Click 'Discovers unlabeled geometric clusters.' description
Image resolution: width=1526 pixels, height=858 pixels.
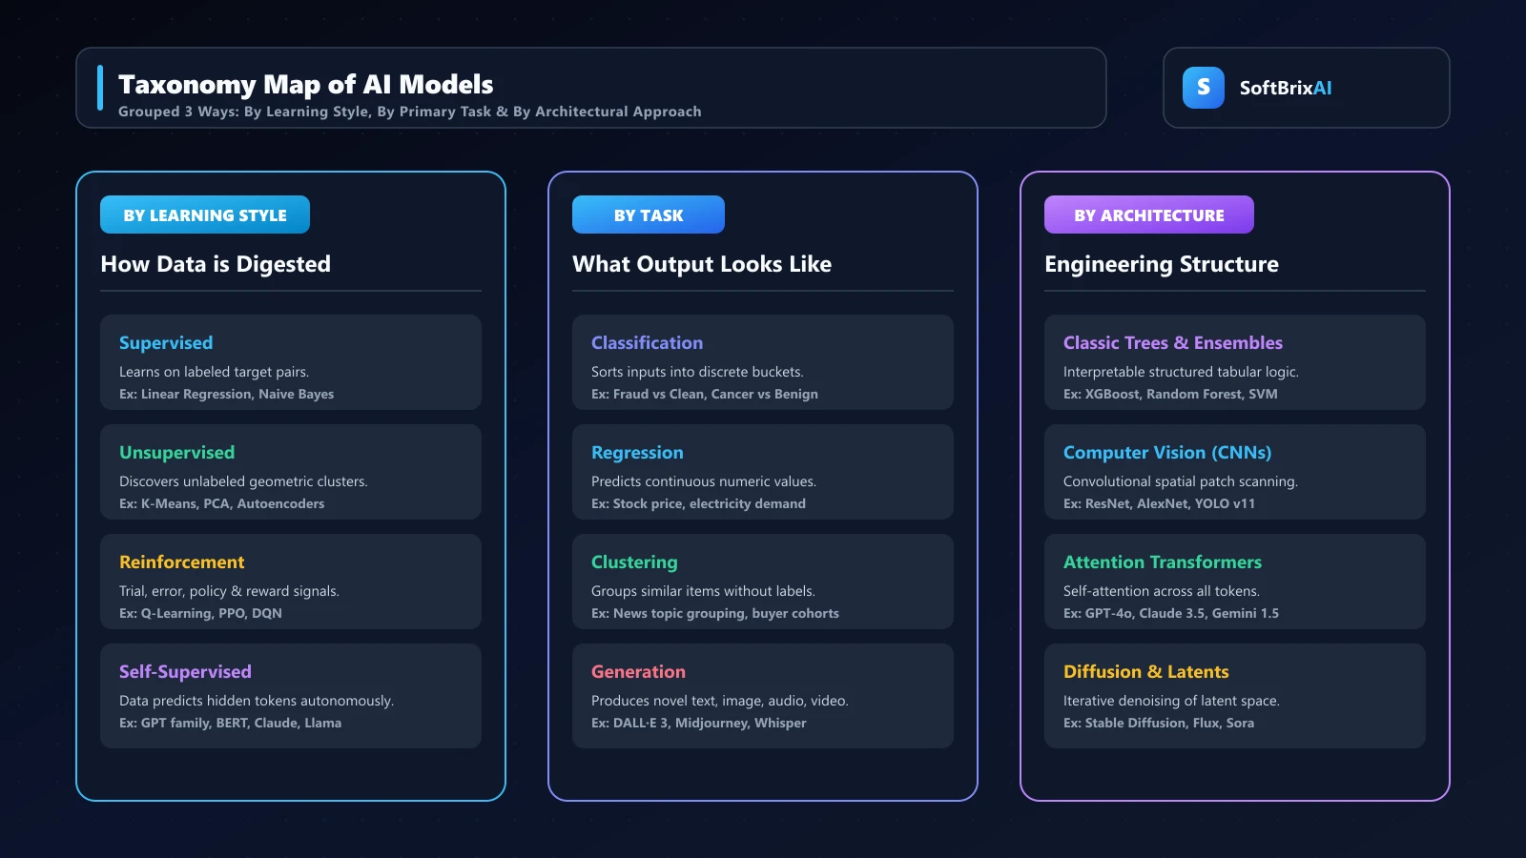[243, 481]
